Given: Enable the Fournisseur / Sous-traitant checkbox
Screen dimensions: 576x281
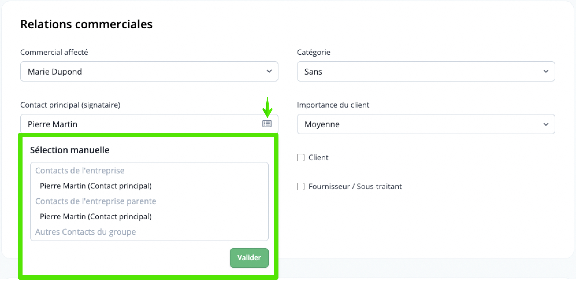Looking at the screenshot, I should click(x=301, y=186).
